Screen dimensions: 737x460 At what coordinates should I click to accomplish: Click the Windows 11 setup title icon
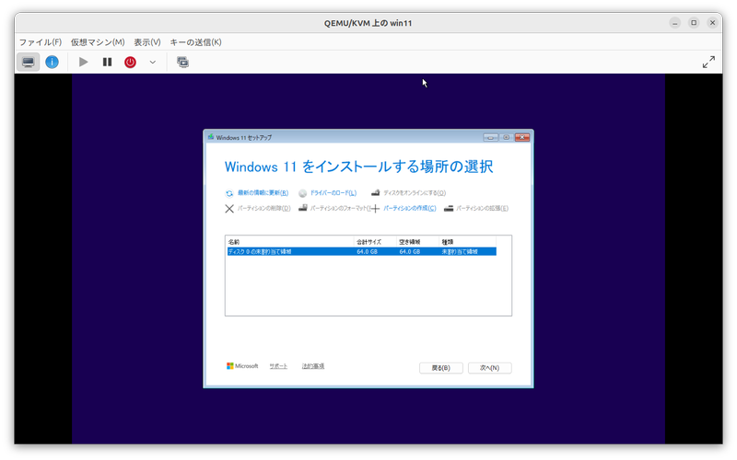pos(211,137)
